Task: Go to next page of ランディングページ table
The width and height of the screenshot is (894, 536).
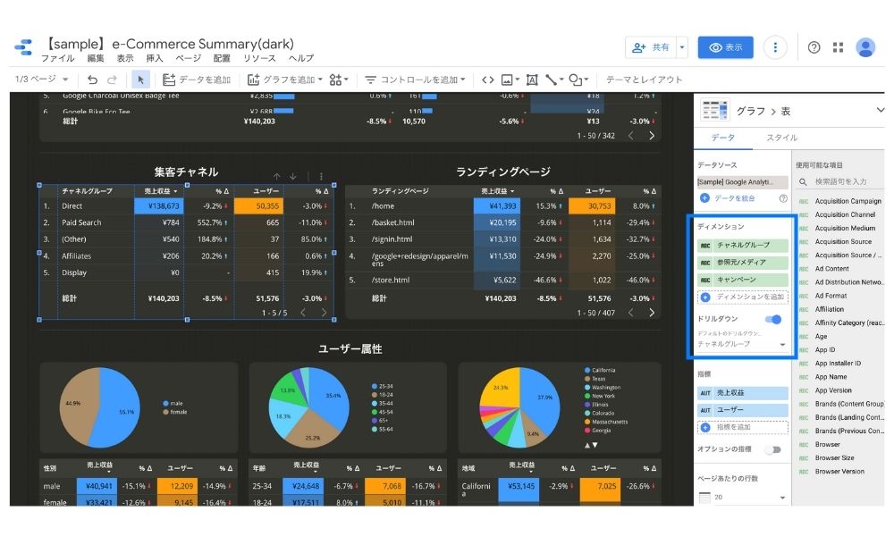Action: pyautogui.click(x=652, y=312)
